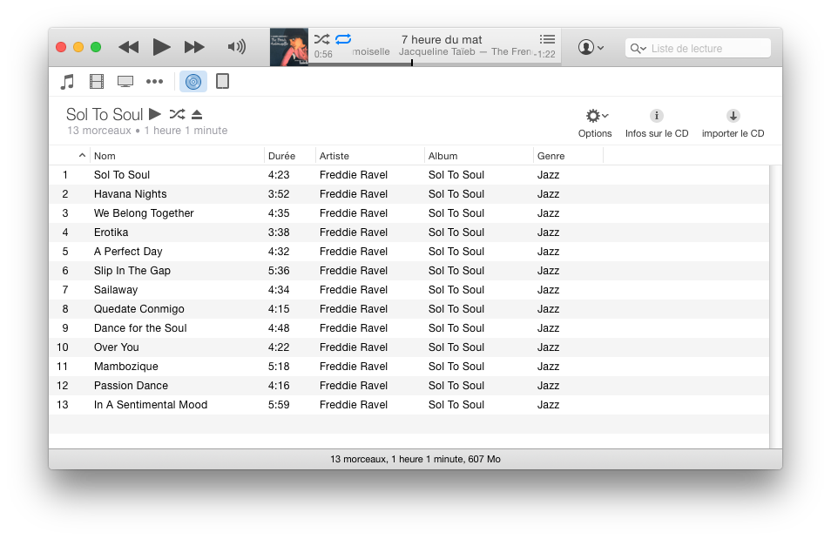Viewport: 831px width, 539px height.
Task: Switch to the TV shows screen icon
Action: coord(125,82)
